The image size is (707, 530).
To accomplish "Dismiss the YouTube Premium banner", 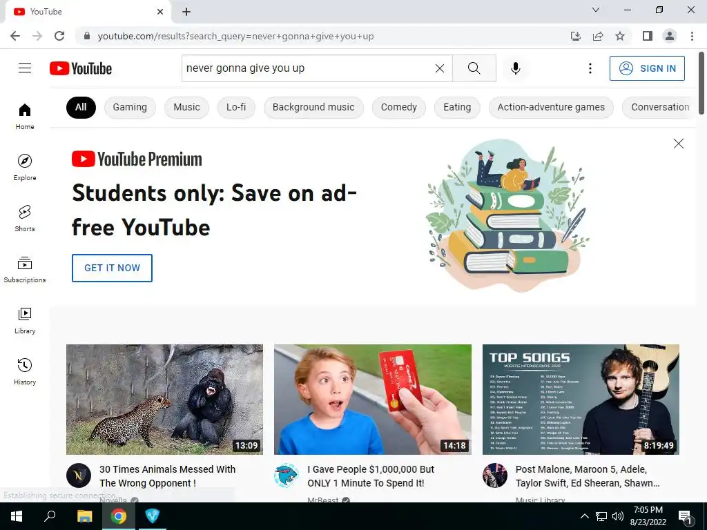I will [x=678, y=144].
